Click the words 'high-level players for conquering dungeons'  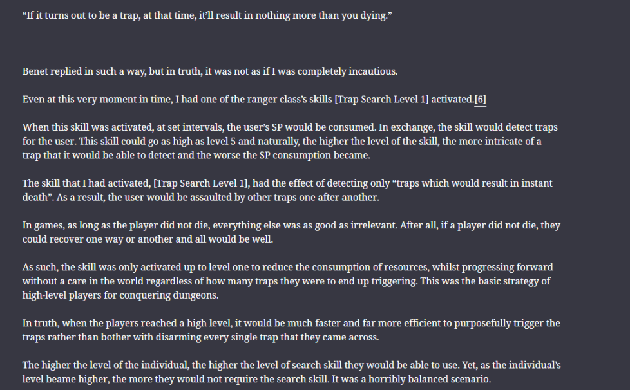tap(120, 295)
